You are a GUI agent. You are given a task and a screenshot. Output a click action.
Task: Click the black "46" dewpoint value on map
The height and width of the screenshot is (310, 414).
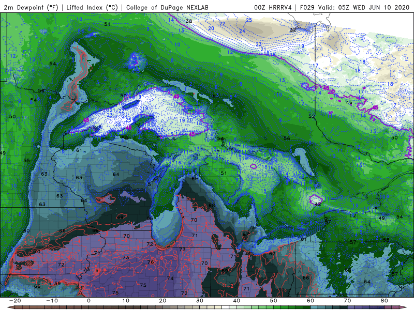click(x=349, y=102)
